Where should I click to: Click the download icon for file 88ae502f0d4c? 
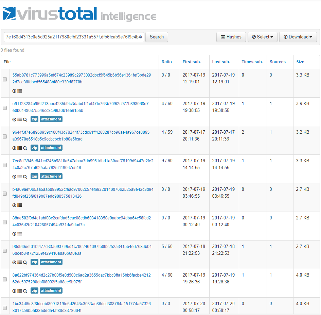pos(14,234)
